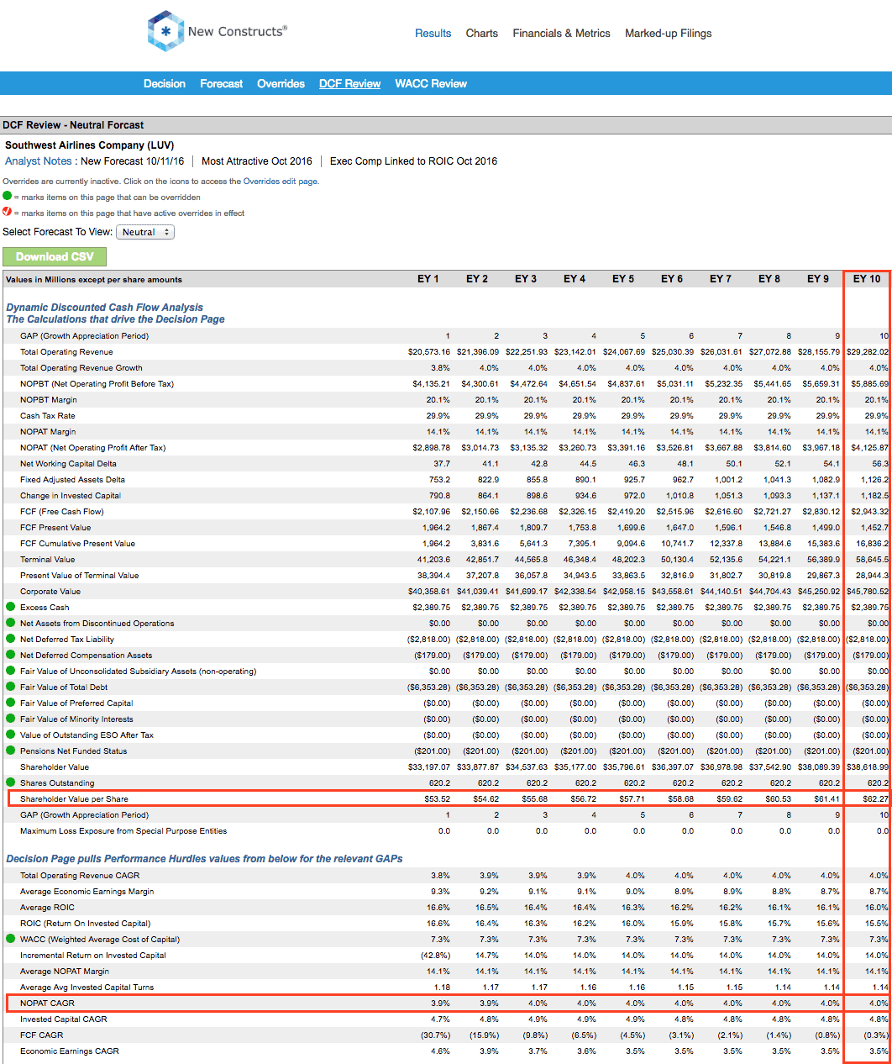Open the Analyst Notes link
This screenshot has width=892, height=1064.
(39, 161)
